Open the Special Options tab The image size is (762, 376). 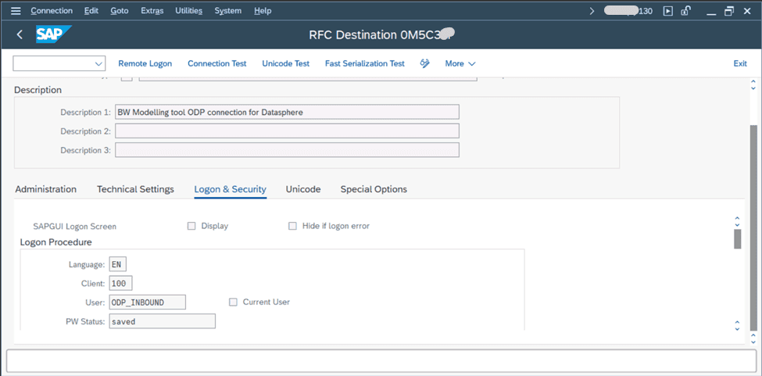click(374, 189)
